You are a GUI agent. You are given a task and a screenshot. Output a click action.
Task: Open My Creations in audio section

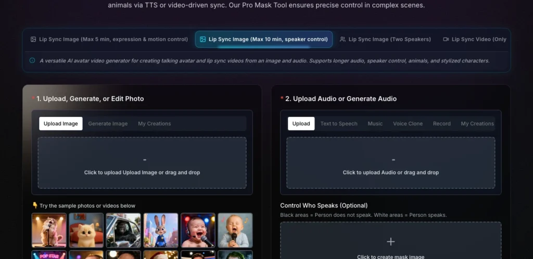[477, 124]
